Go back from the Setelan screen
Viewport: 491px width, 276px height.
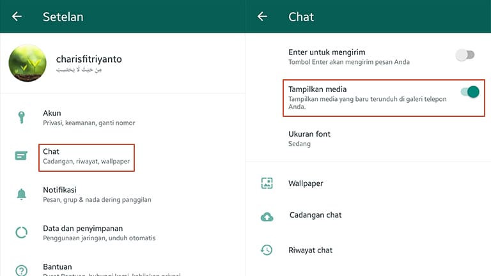(17, 17)
